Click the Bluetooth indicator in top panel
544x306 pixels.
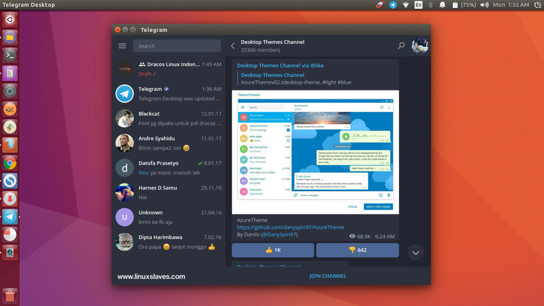tap(430, 5)
